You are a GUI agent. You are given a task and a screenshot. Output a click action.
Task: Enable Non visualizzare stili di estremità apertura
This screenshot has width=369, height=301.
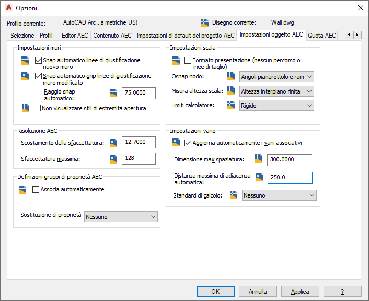[37, 108]
